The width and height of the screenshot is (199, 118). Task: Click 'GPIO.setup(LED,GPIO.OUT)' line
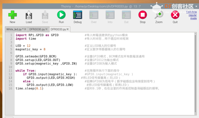(x=38, y=60)
